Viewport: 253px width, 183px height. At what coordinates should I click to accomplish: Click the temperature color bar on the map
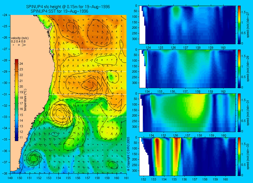(x=17, y=100)
